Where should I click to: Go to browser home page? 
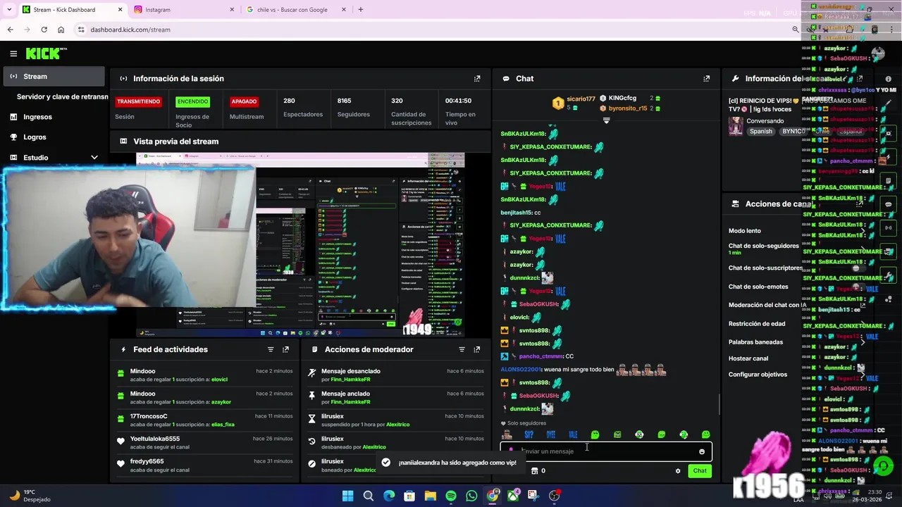pos(61,30)
